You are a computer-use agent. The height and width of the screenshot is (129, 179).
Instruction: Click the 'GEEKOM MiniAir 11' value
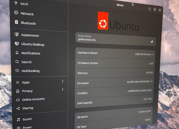pyautogui.click(x=144, y=54)
